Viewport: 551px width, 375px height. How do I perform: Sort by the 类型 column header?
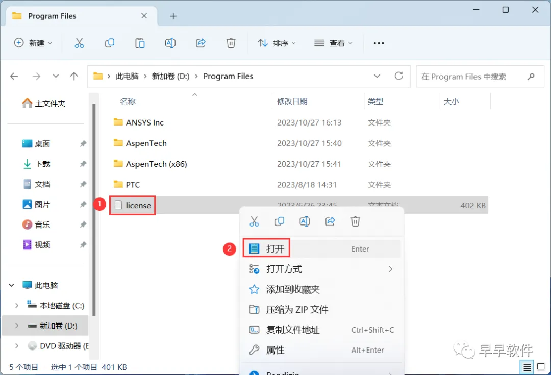(375, 102)
